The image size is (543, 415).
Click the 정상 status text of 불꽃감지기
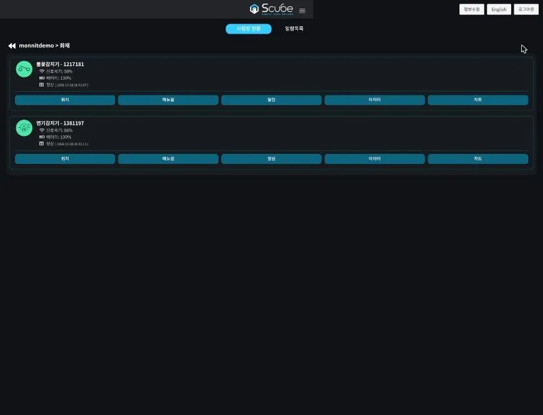pyautogui.click(x=50, y=85)
